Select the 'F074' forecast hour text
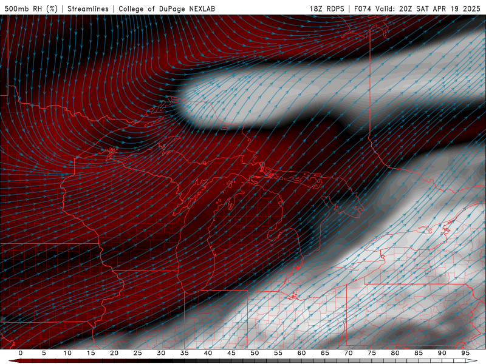The width and height of the screenshot is (486, 364). coord(363,8)
